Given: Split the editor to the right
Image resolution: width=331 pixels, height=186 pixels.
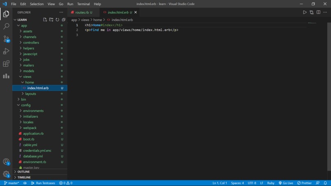Looking at the screenshot, I should (x=318, y=12).
